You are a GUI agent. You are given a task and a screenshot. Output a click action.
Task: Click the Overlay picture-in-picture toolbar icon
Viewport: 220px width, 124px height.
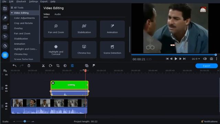[x=87, y=66]
